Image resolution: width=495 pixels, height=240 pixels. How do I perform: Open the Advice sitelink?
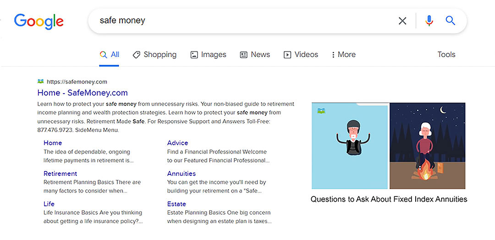point(178,143)
